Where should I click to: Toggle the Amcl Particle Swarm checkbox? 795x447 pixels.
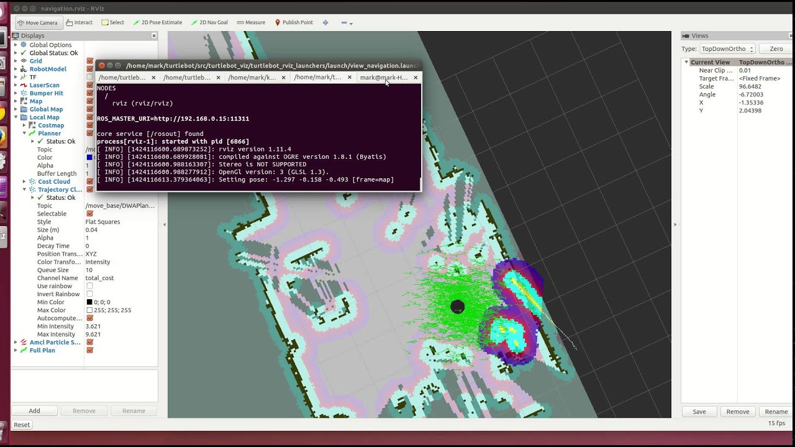click(x=89, y=342)
